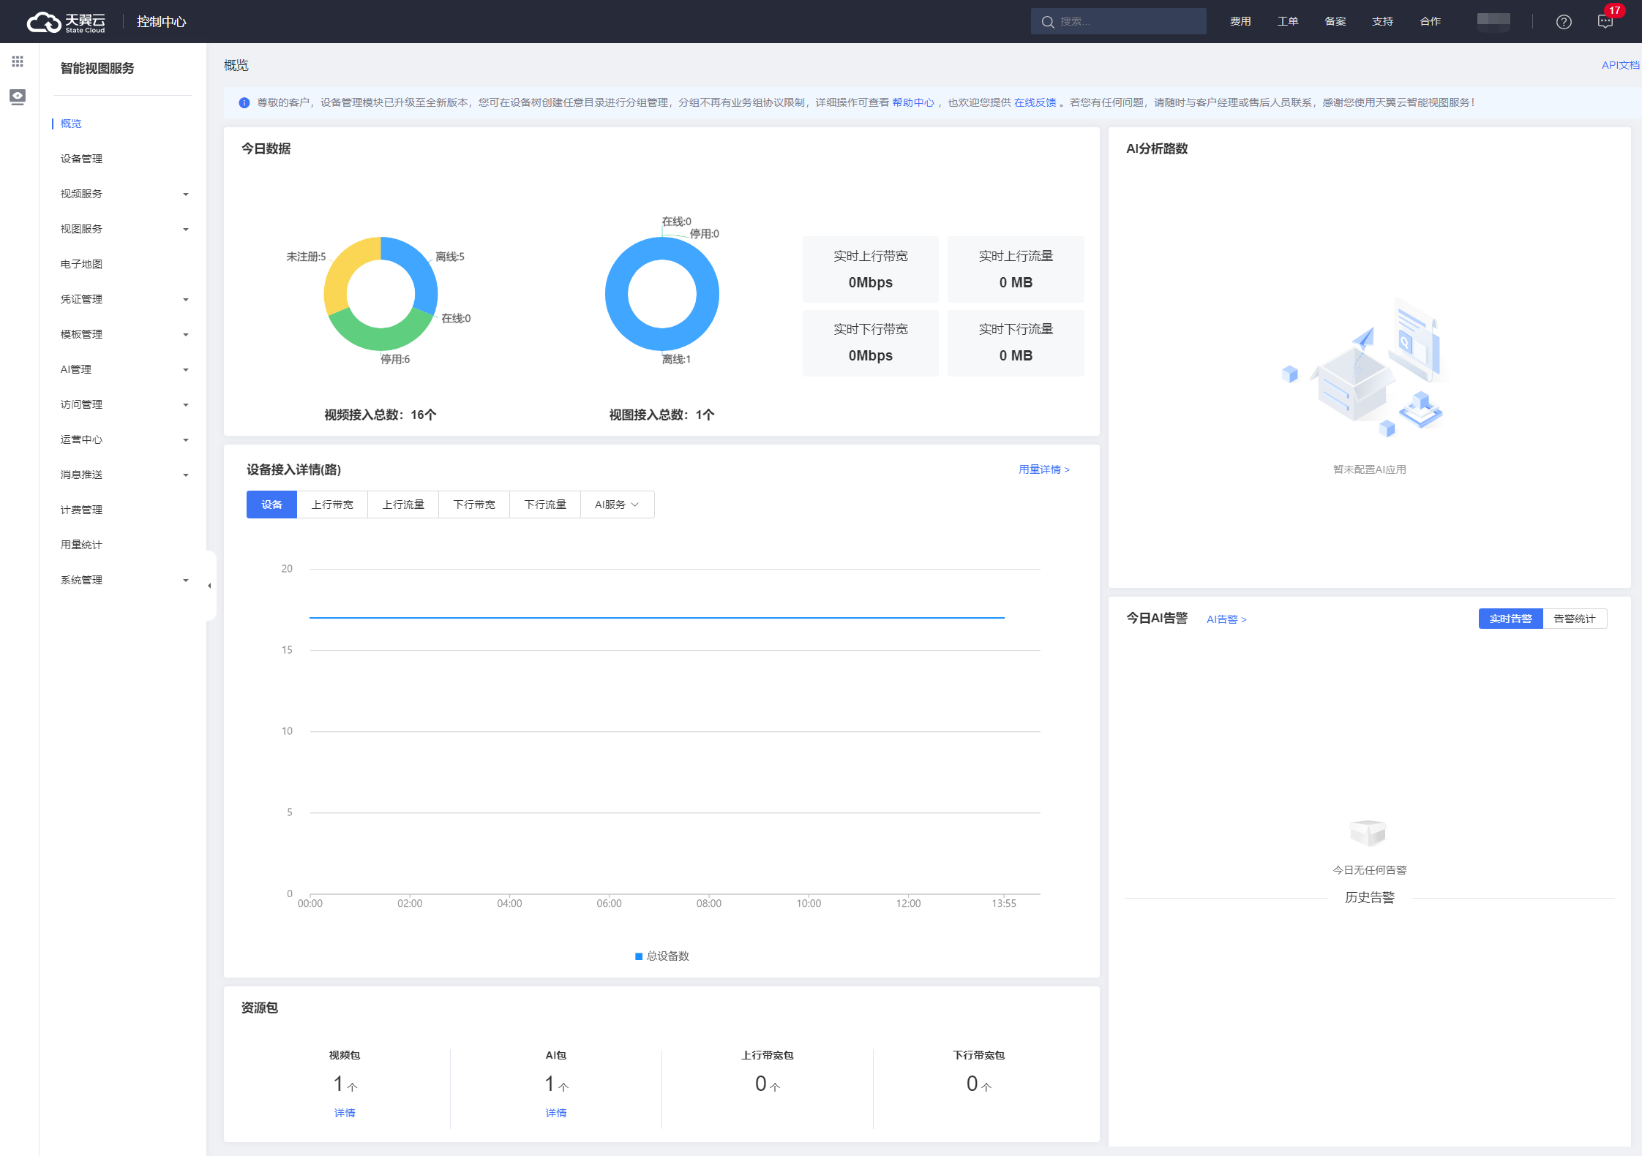This screenshot has width=1642, height=1156.
Task: Click the 实时下行流量 card
Action: click(x=1016, y=343)
